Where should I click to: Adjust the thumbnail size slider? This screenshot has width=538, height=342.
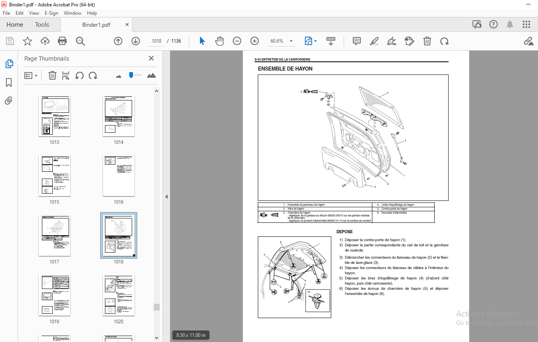(x=131, y=75)
